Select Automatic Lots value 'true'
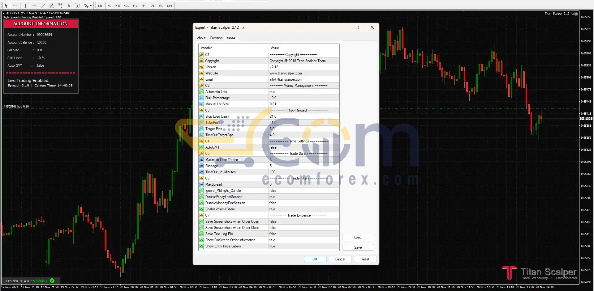 click(x=304, y=92)
